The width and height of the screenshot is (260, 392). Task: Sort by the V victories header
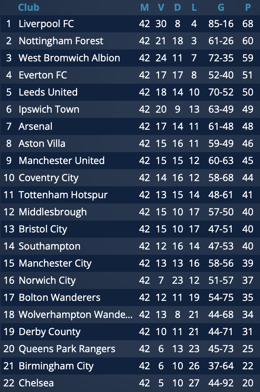coord(161,7)
